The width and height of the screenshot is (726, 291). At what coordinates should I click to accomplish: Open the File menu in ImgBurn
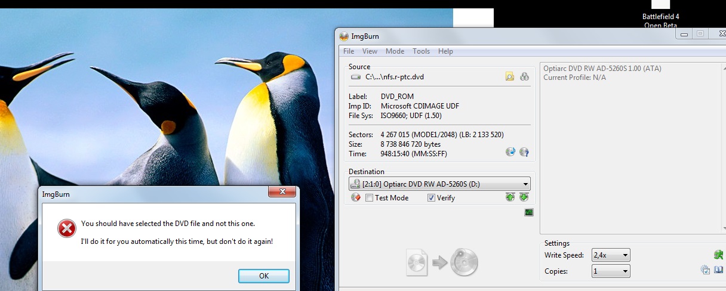click(349, 51)
